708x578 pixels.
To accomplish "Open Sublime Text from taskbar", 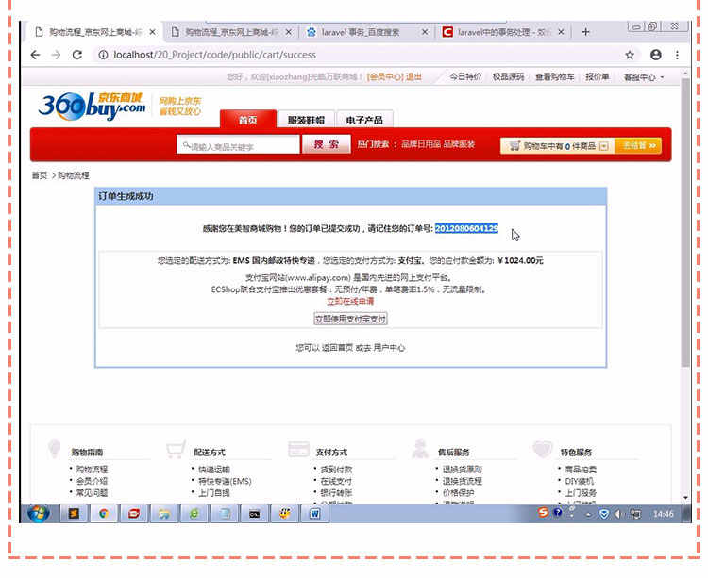I will [x=74, y=514].
